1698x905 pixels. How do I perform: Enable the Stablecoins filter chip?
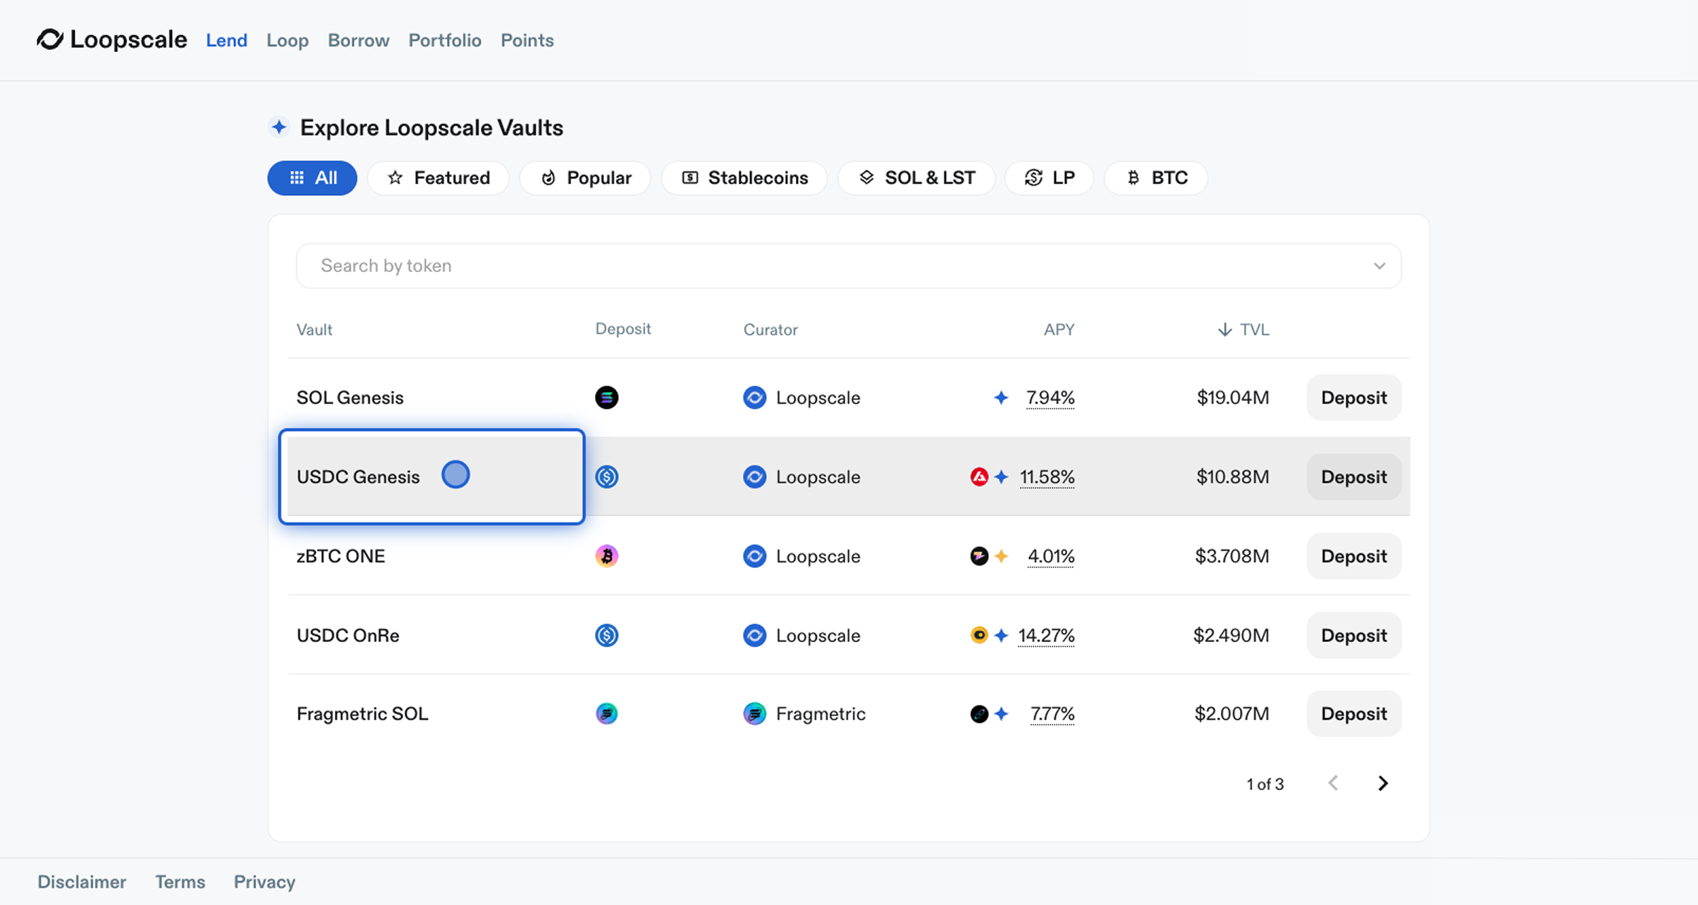click(744, 178)
